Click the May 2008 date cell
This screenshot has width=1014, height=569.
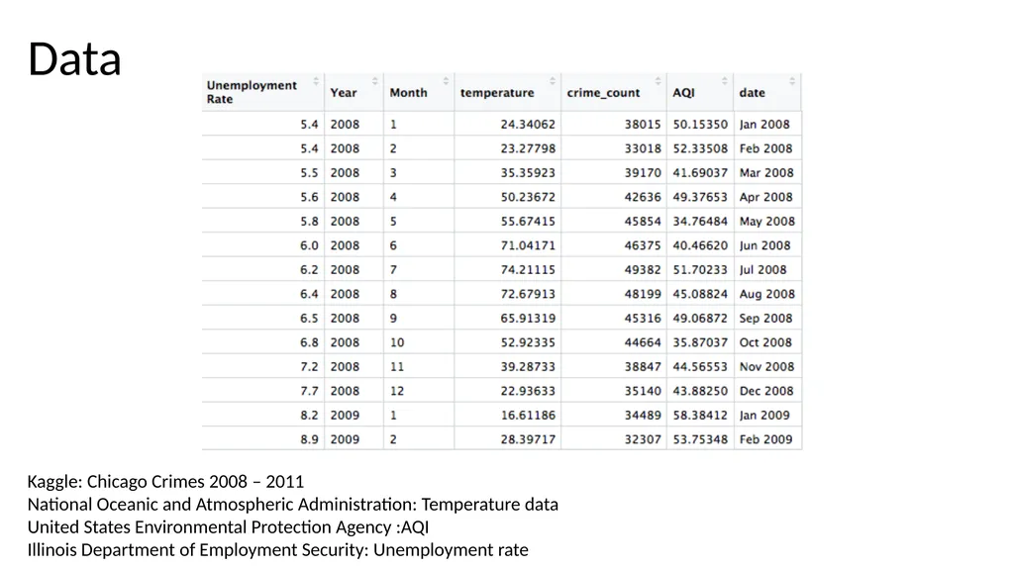coord(767,221)
